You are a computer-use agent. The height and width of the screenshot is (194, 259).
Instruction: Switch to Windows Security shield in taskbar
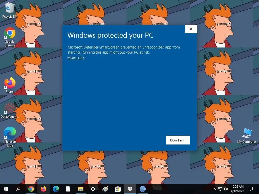pos(130,189)
